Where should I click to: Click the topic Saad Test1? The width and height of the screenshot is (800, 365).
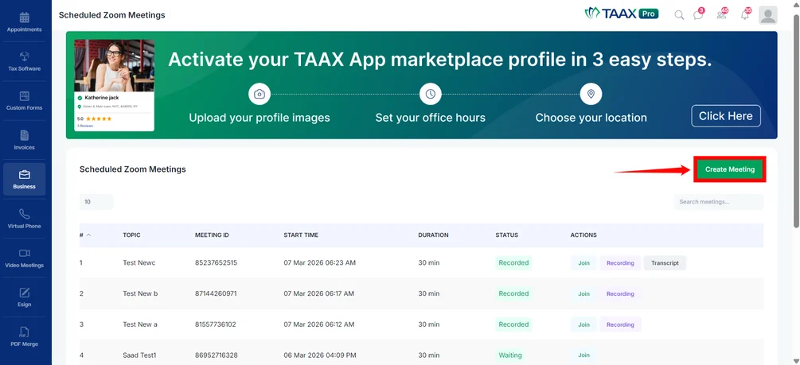(x=141, y=355)
